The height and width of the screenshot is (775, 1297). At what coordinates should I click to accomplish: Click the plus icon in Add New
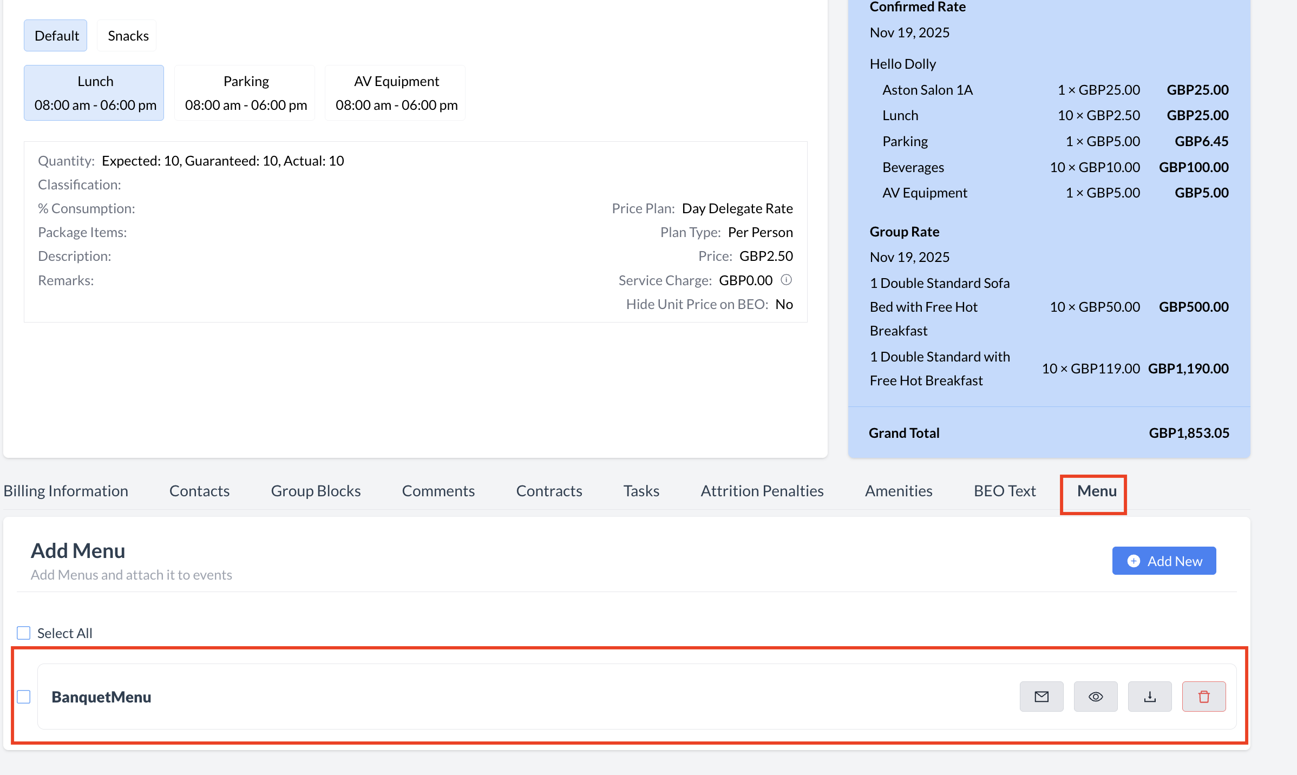1133,561
